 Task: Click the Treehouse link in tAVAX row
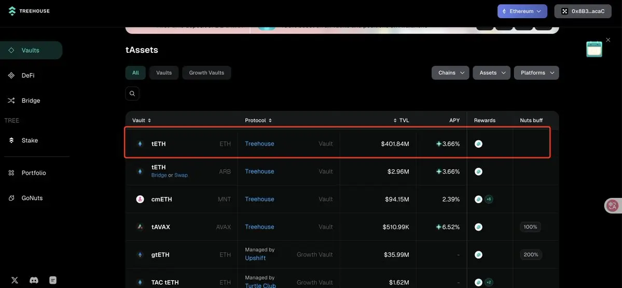pos(259,227)
